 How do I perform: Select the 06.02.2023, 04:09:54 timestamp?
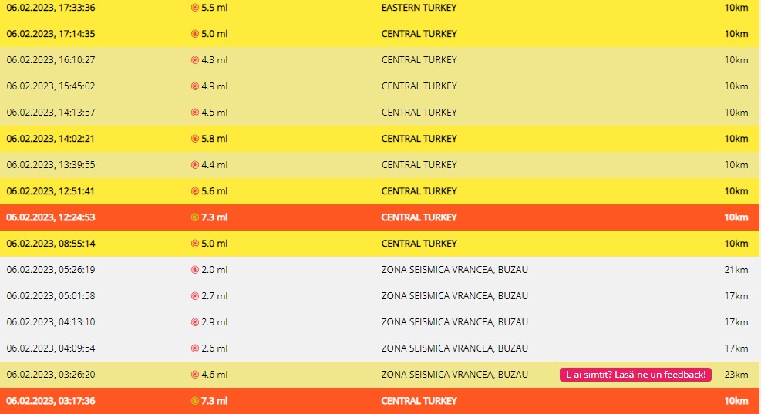click(x=51, y=348)
